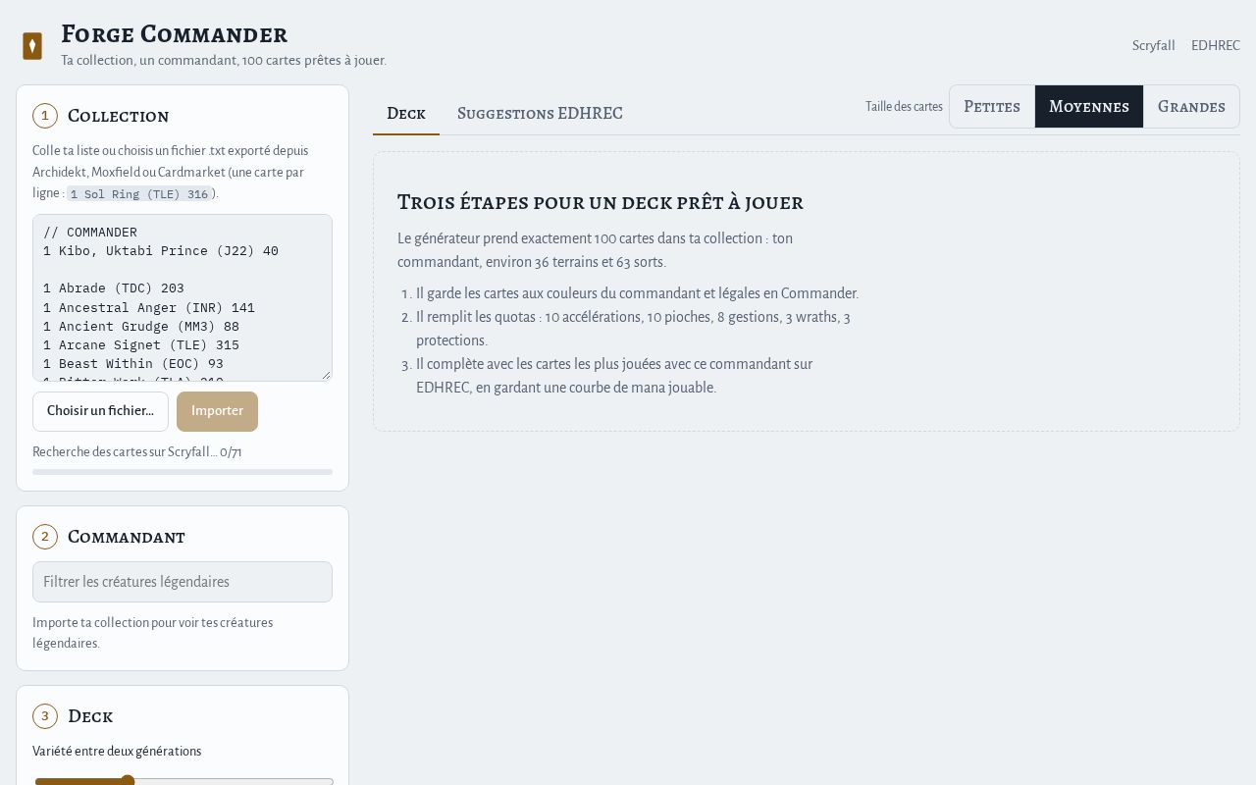Open the Scryfall link in header
The width and height of the screenshot is (1256, 785).
click(1154, 46)
